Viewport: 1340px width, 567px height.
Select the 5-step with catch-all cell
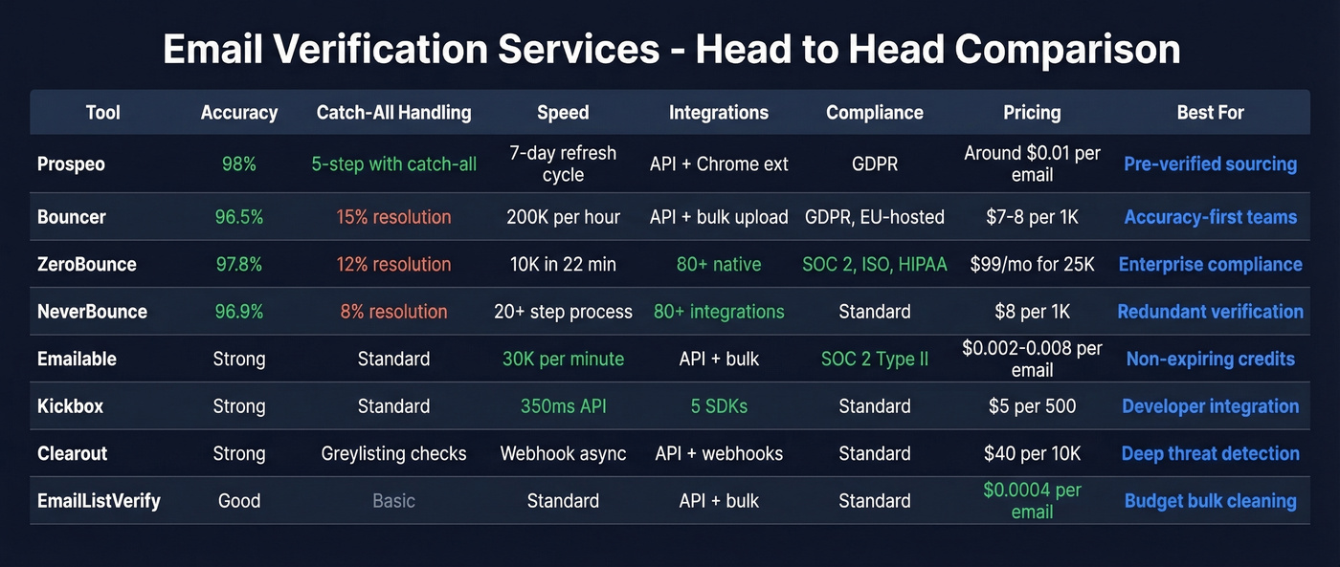(x=393, y=164)
